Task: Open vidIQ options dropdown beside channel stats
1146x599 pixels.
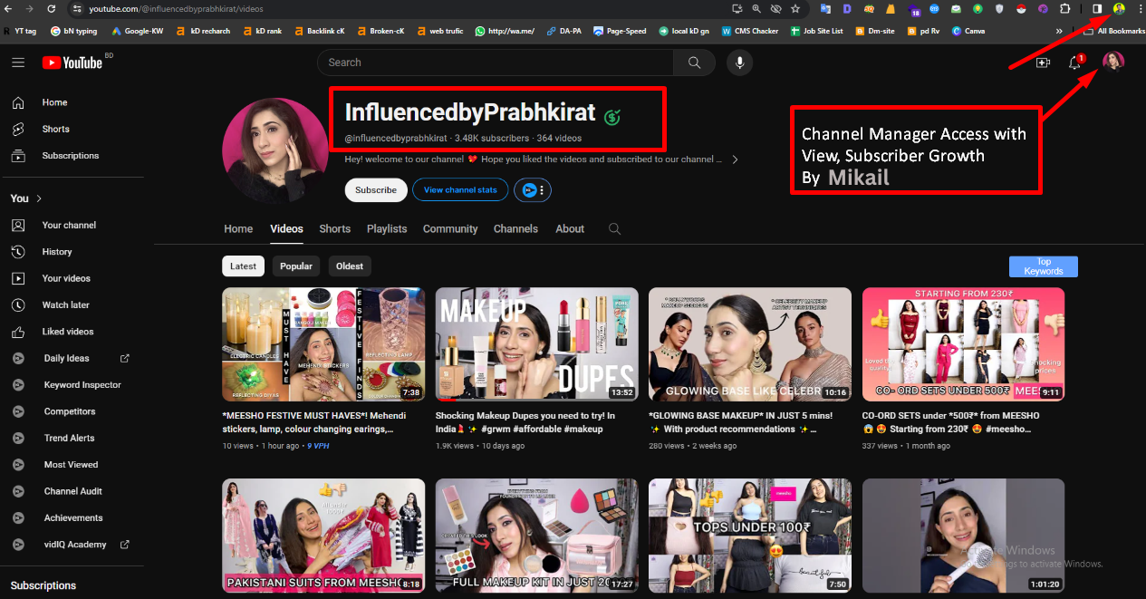Action: [542, 190]
